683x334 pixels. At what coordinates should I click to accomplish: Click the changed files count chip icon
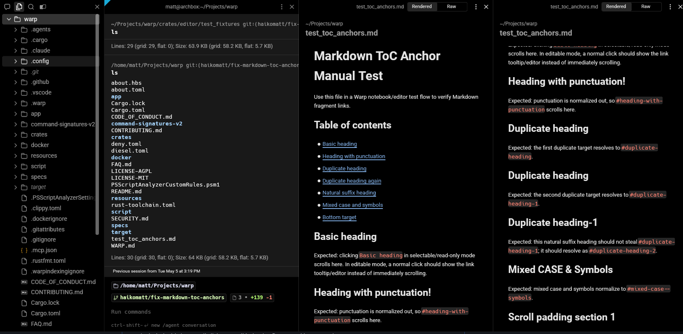click(x=234, y=298)
